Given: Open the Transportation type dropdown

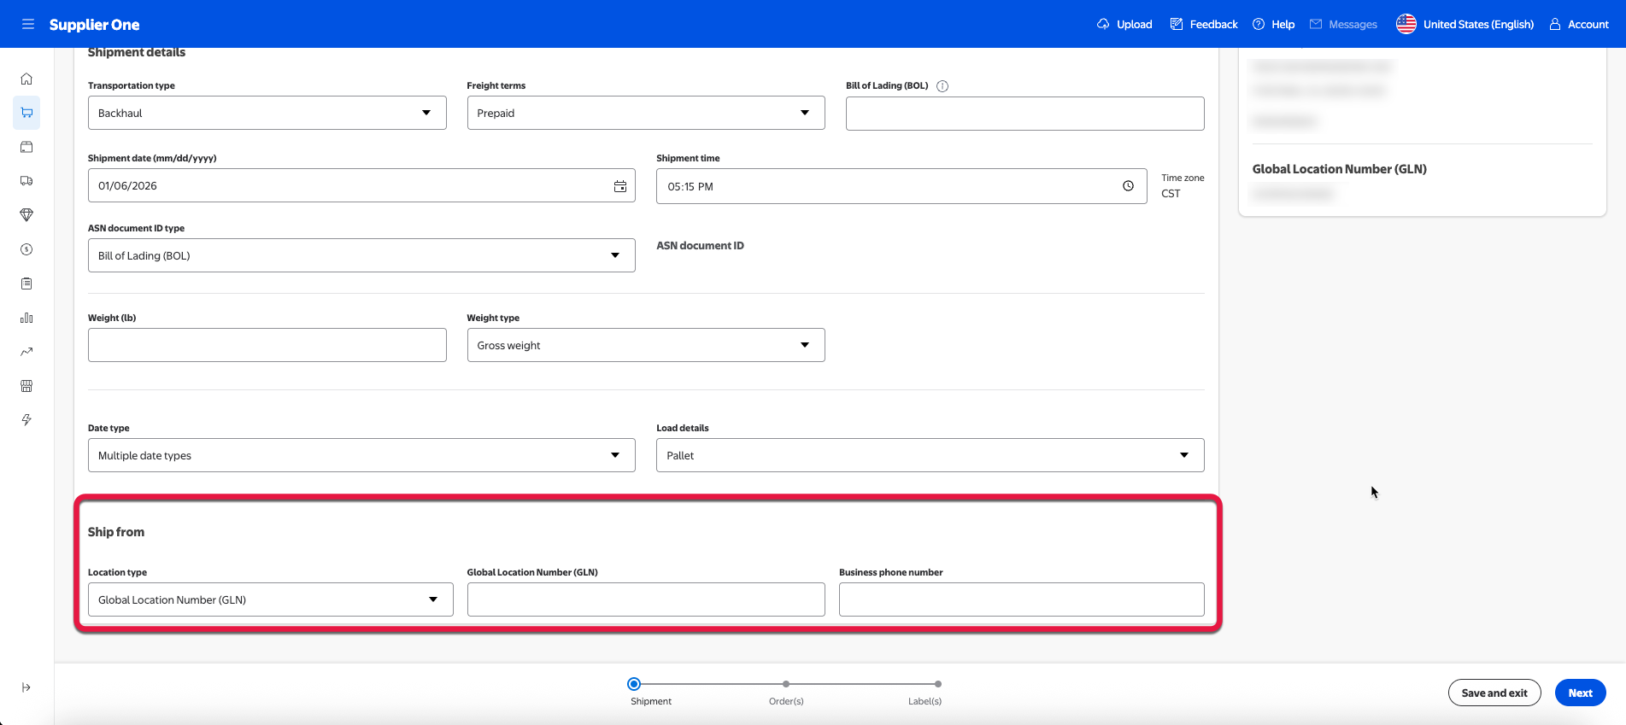Looking at the screenshot, I should 267,113.
